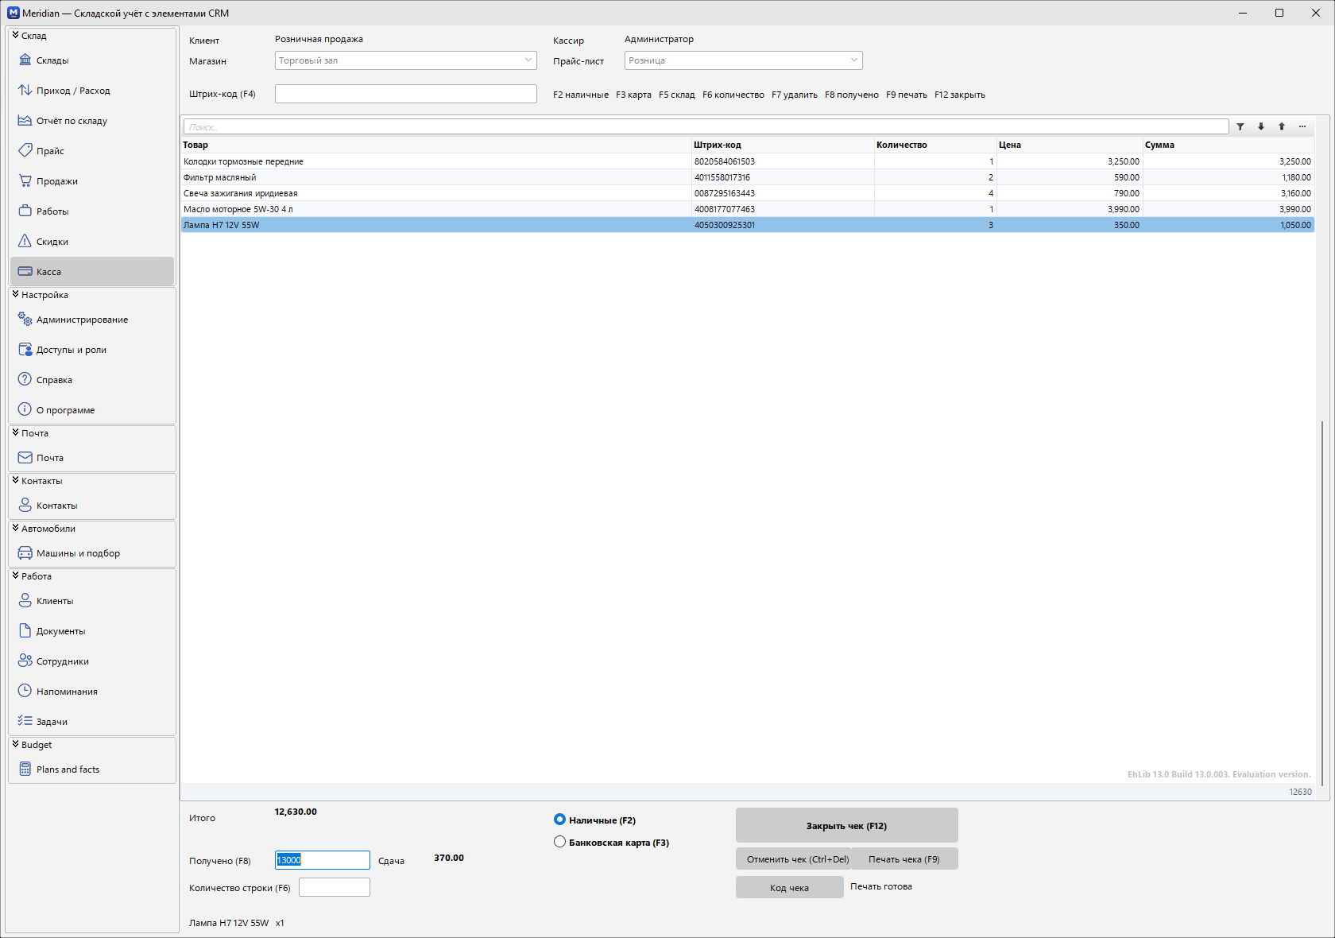Open the Почта envelope icon
1335x938 pixels.
tap(25, 457)
